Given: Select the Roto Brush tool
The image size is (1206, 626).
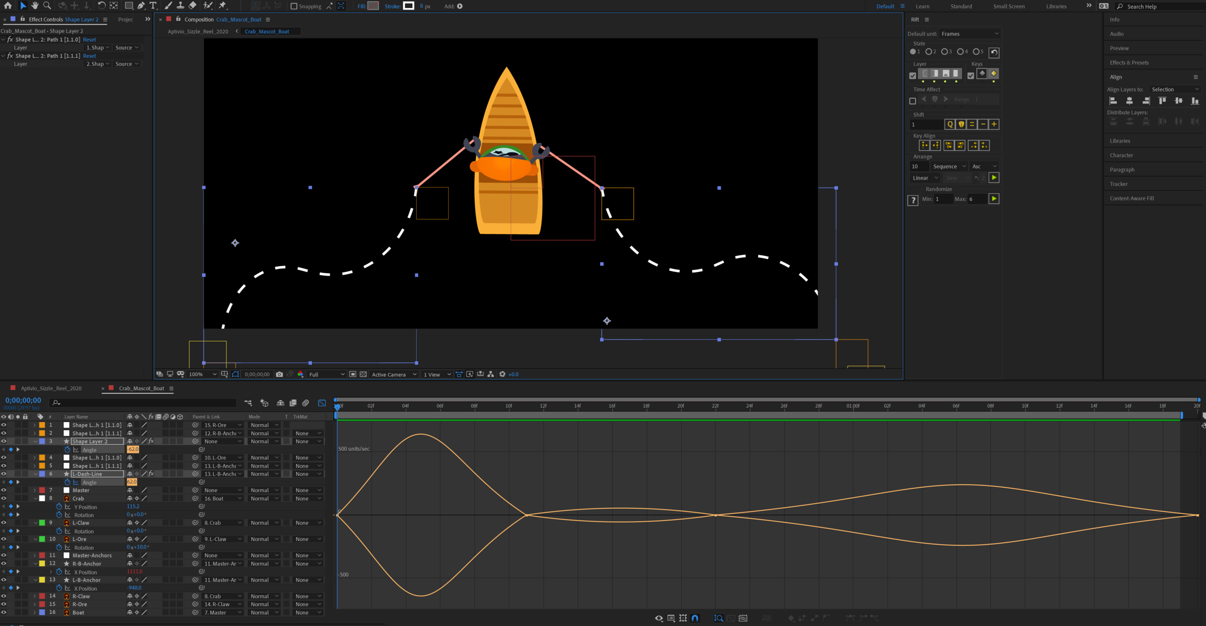Looking at the screenshot, I should pyautogui.click(x=207, y=6).
